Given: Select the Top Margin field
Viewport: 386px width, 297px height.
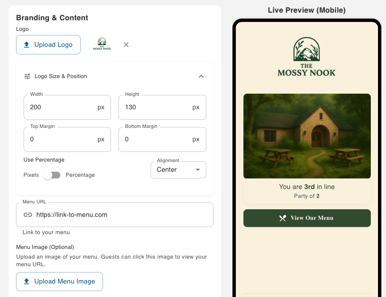Looking at the screenshot, I should click(x=61, y=139).
